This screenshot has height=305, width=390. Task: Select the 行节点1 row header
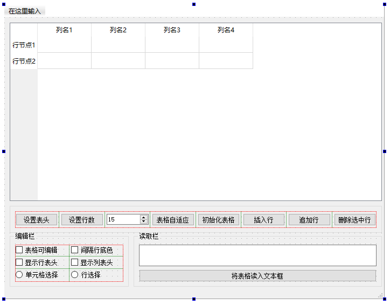click(x=24, y=45)
